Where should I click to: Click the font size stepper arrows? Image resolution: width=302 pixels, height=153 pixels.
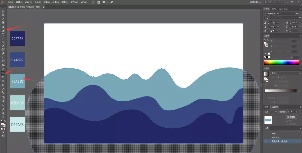[x=268, y=23]
